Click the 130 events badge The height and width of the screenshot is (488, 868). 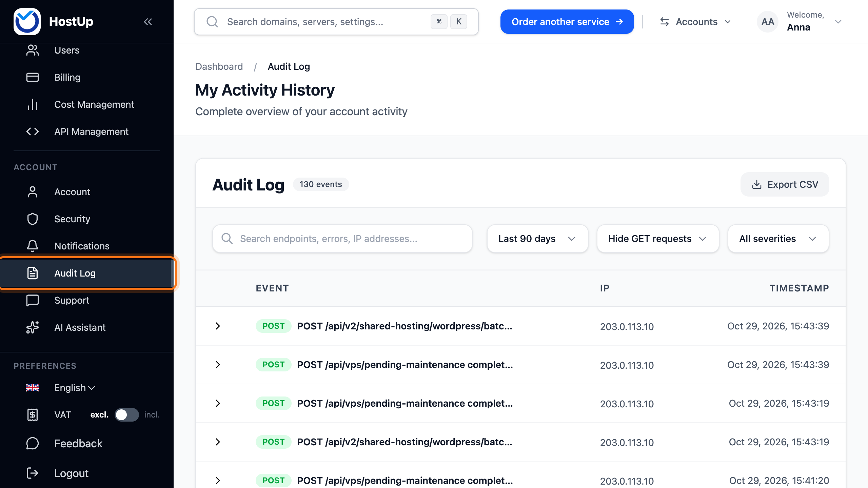321,184
